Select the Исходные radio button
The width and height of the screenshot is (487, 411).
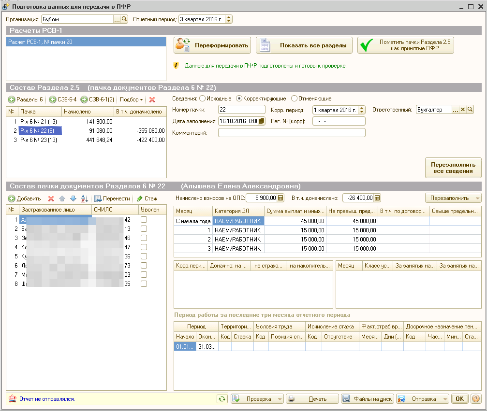click(203, 99)
